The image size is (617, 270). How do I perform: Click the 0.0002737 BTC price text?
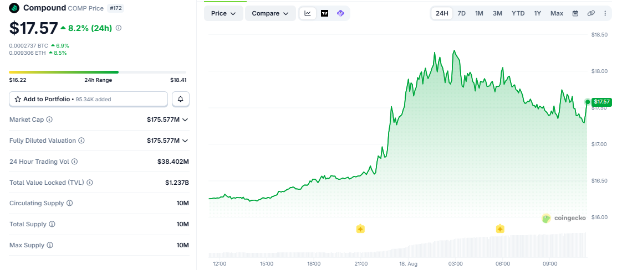click(29, 46)
